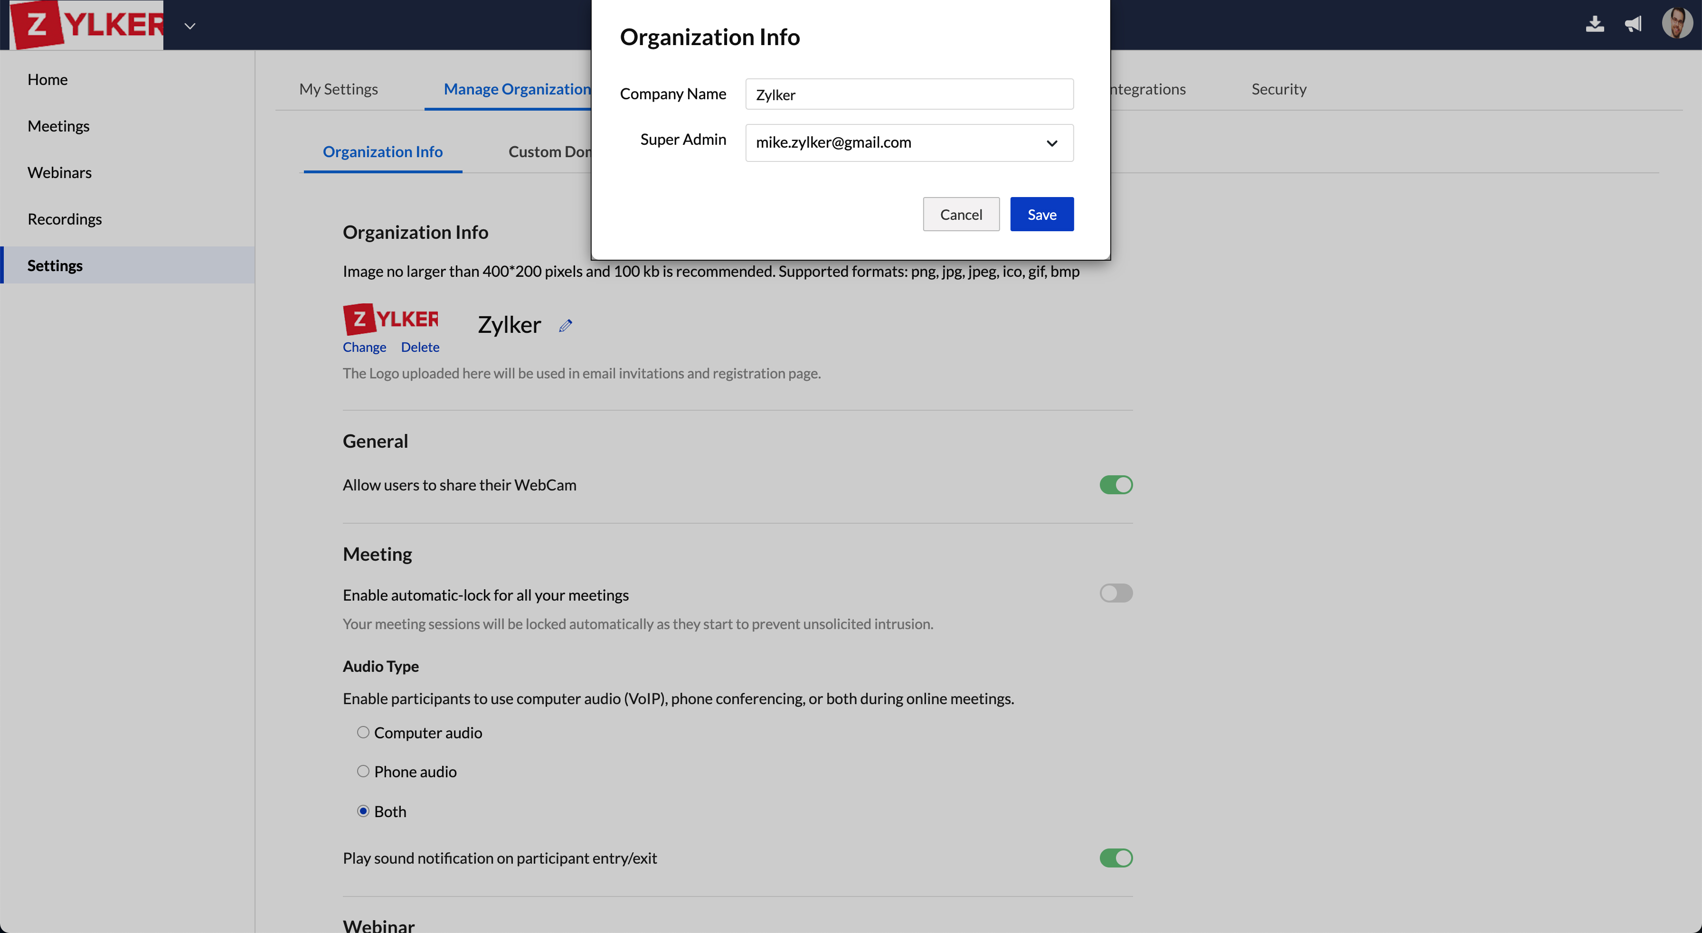This screenshot has height=933, width=1702.
Task: Click the Change logo link below the logo
Action: pos(364,347)
